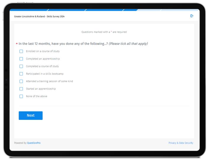The image size is (210, 159).
Task: Click the Next button
Action: pos(31,115)
